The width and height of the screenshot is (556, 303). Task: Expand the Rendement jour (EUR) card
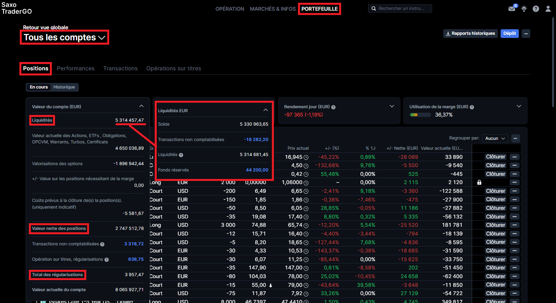[x=392, y=106]
